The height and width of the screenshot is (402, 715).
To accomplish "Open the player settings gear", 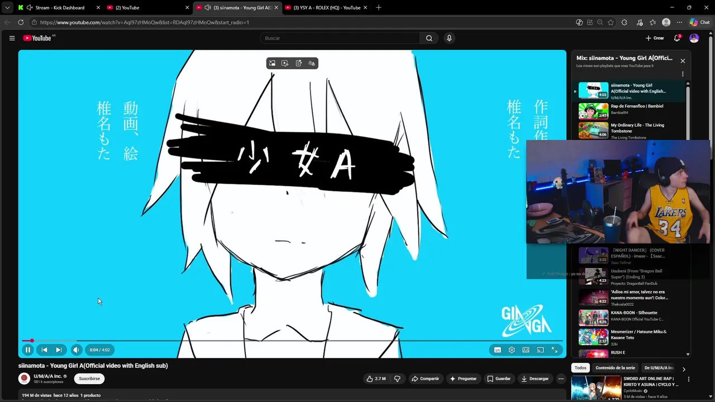I will pyautogui.click(x=512, y=350).
